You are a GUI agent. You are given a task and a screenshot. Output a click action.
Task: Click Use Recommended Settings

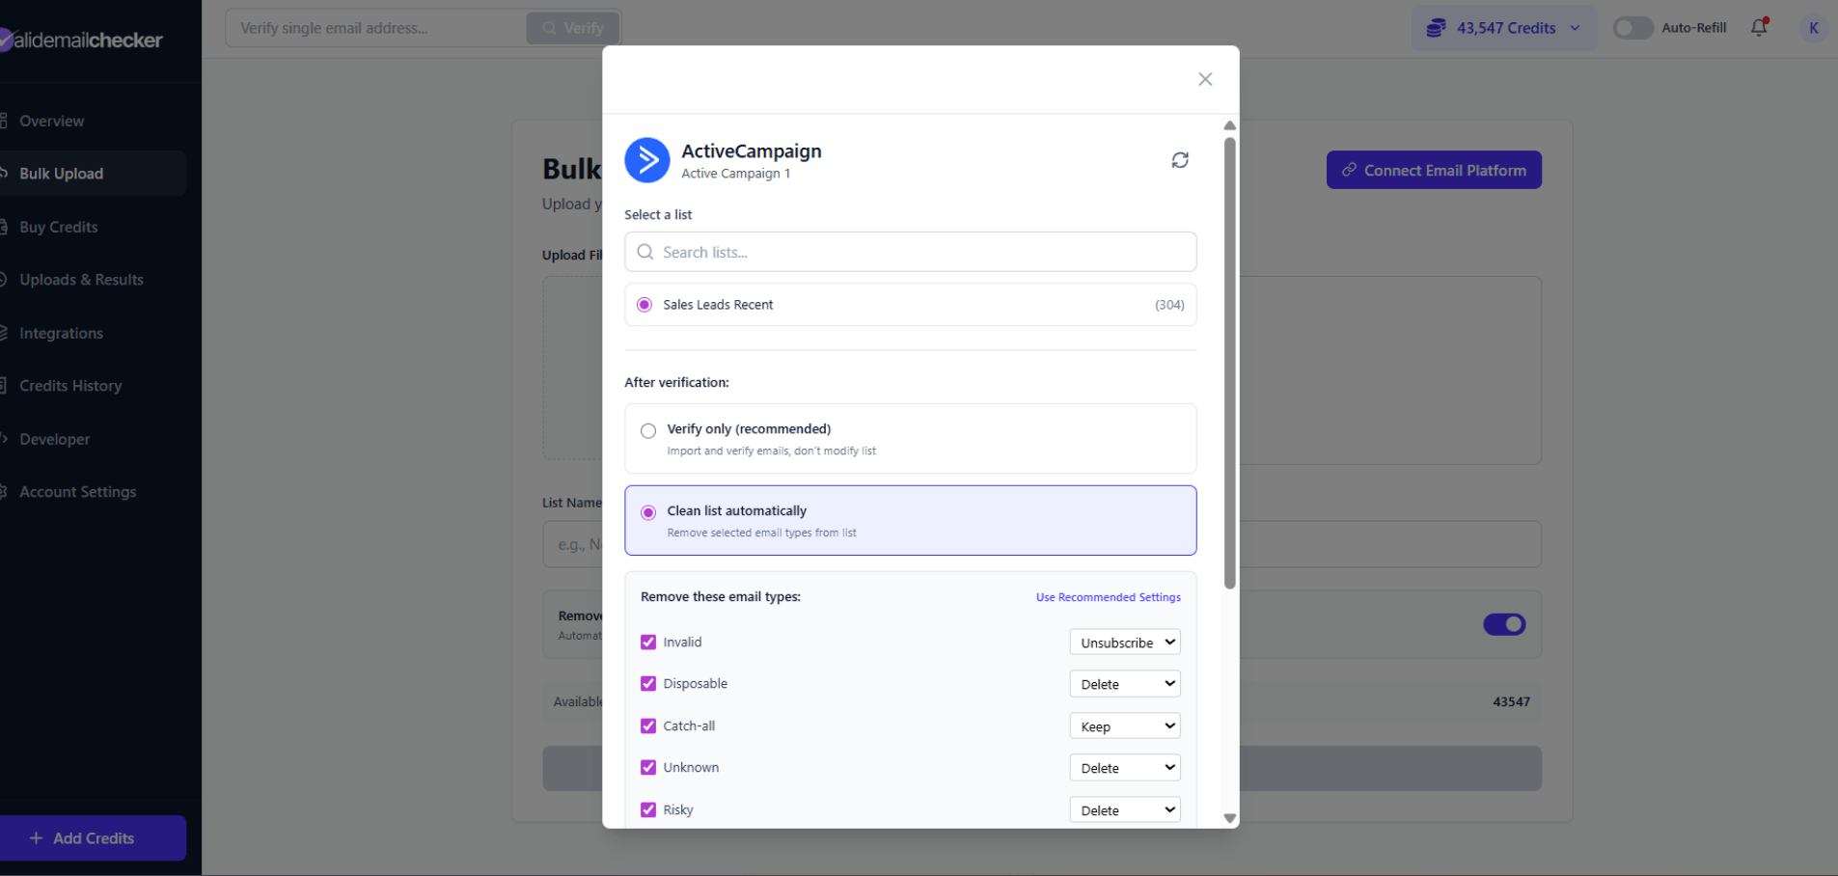pyautogui.click(x=1108, y=596)
